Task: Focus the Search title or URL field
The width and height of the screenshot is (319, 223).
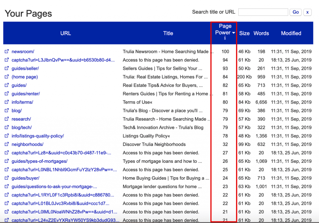Action: coord(263,12)
